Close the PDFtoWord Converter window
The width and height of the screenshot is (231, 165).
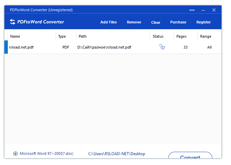pyautogui.click(x=214, y=10)
